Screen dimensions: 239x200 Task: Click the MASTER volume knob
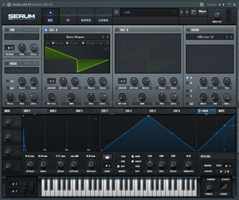coord(217,15)
